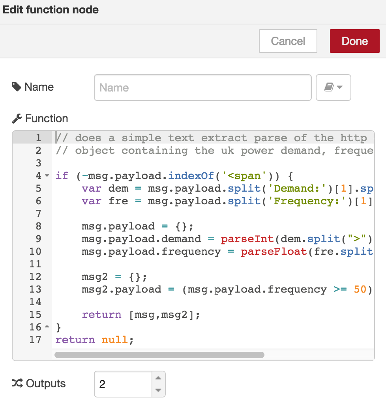Click the 'msg2 = {};' code line
The image size is (386, 403).
[114, 277]
